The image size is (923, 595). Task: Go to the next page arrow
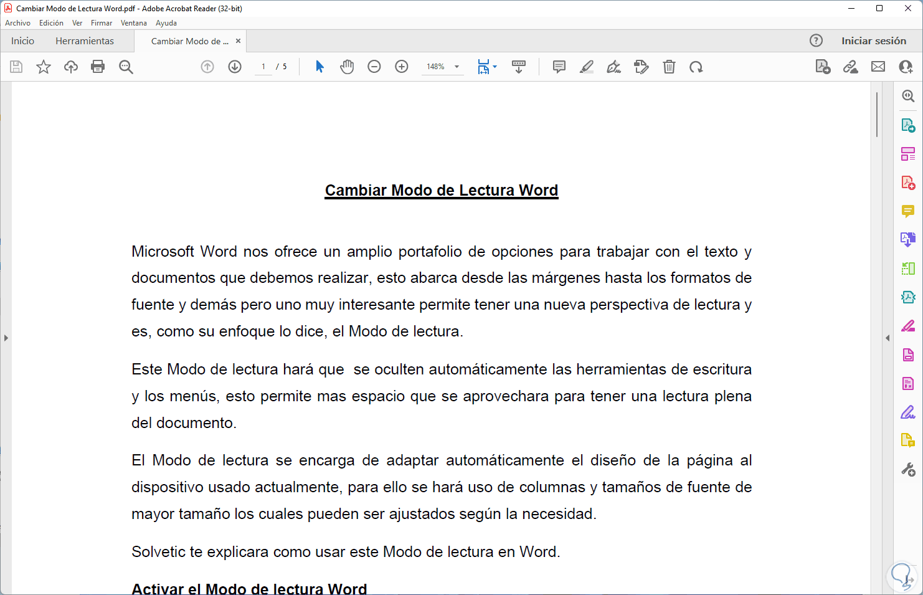(235, 67)
